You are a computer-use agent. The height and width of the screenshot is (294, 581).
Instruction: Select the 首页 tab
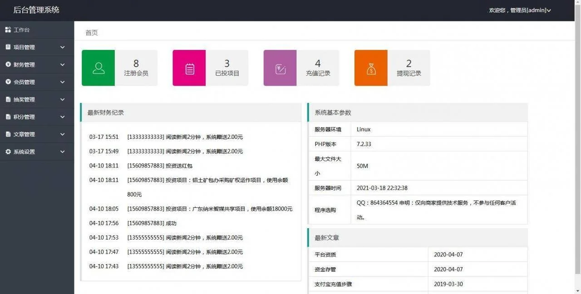(92, 33)
